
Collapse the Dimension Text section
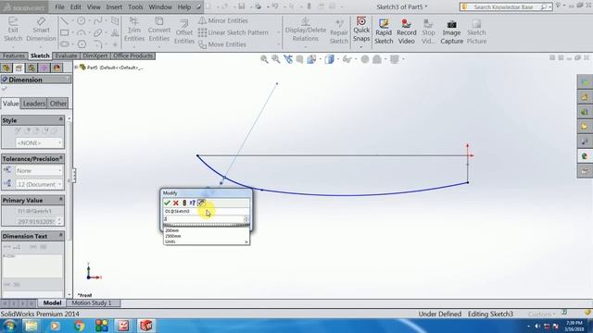point(61,235)
